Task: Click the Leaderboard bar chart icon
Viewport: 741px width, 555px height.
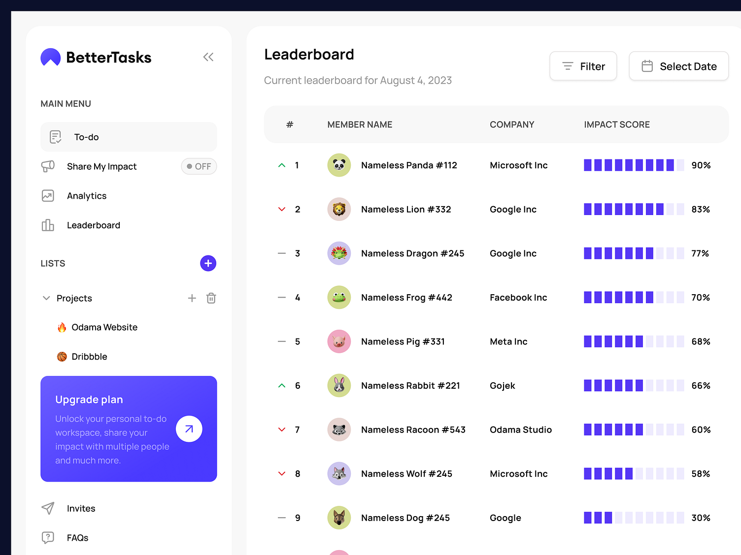Action: pos(48,225)
